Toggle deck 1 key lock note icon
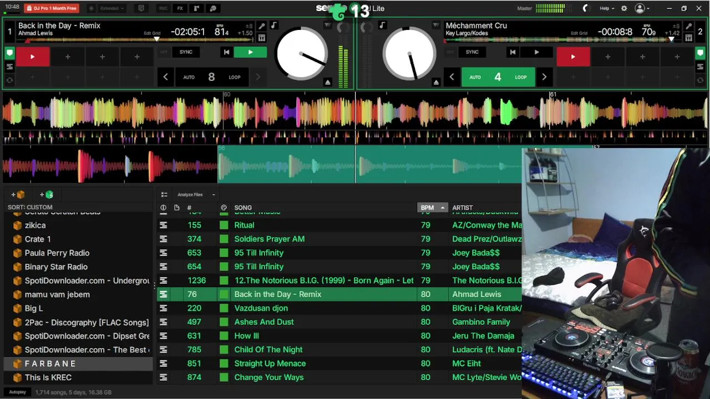Screen dimensions: 710x399 click(x=274, y=25)
